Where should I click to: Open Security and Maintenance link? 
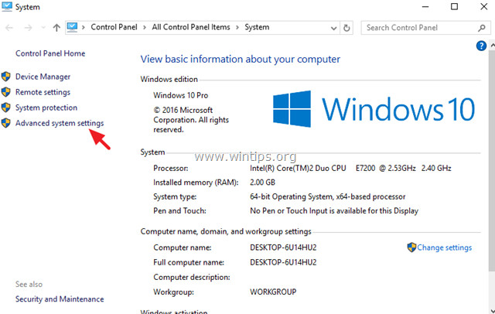[60, 299]
